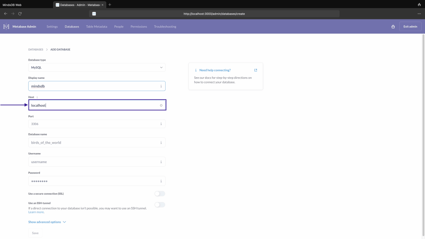Click the Metabase logo icon

tap(6, 27)
